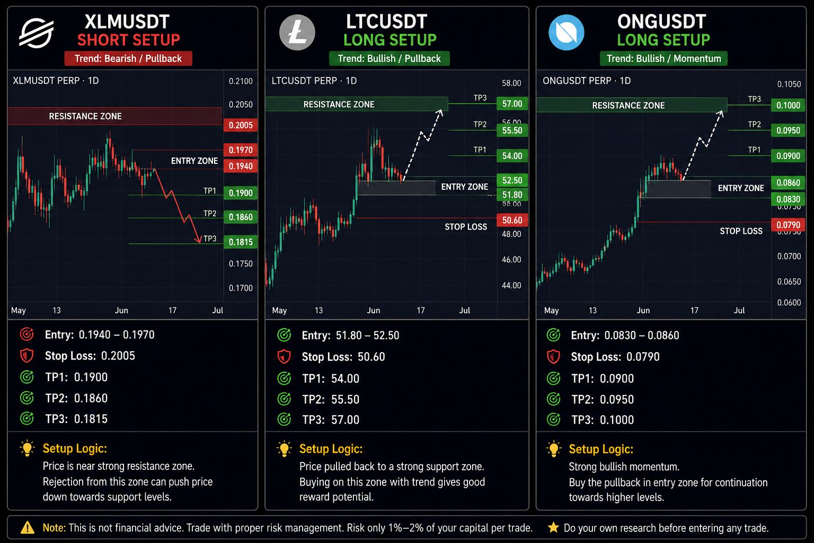
Task: Select the "Trend: Bearish / Pullback" badge
Action: (x=128, y=58)
